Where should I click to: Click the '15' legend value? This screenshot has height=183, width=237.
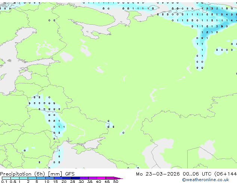55,182
